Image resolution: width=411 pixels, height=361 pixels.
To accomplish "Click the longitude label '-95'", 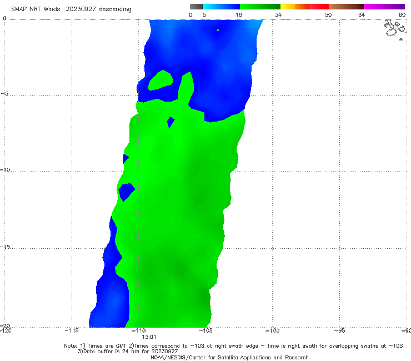I will (x=340, y=330).
